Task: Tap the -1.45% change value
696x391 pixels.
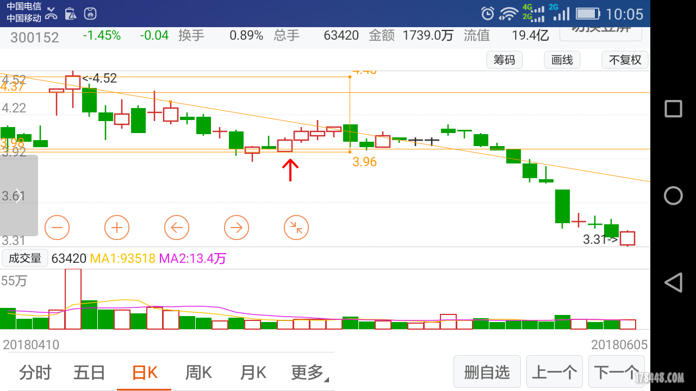Action: 102,36
